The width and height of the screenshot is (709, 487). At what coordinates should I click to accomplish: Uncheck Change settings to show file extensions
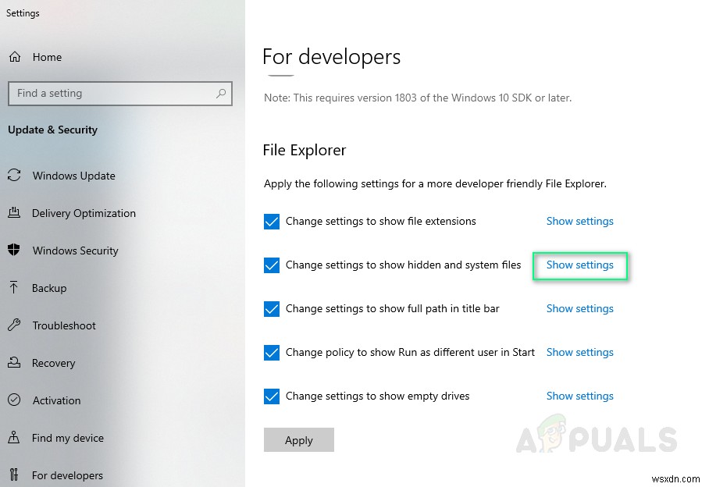(272, 222)
